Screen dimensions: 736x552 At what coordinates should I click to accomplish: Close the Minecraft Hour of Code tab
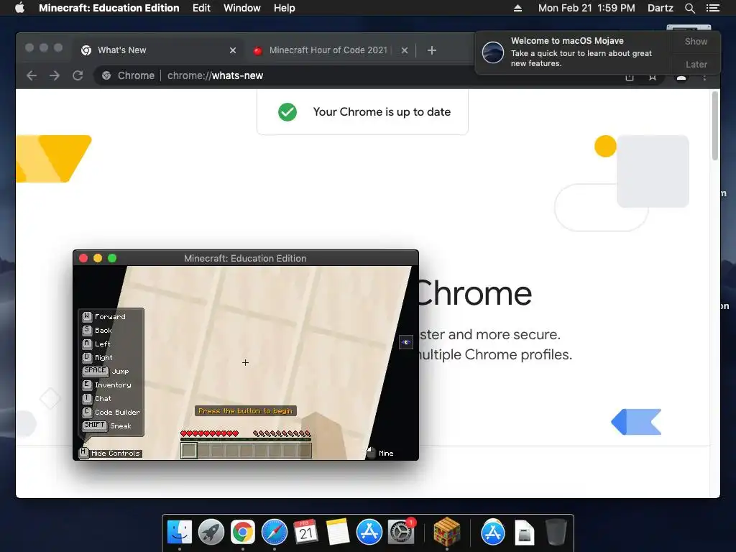(x=405, y=50)
